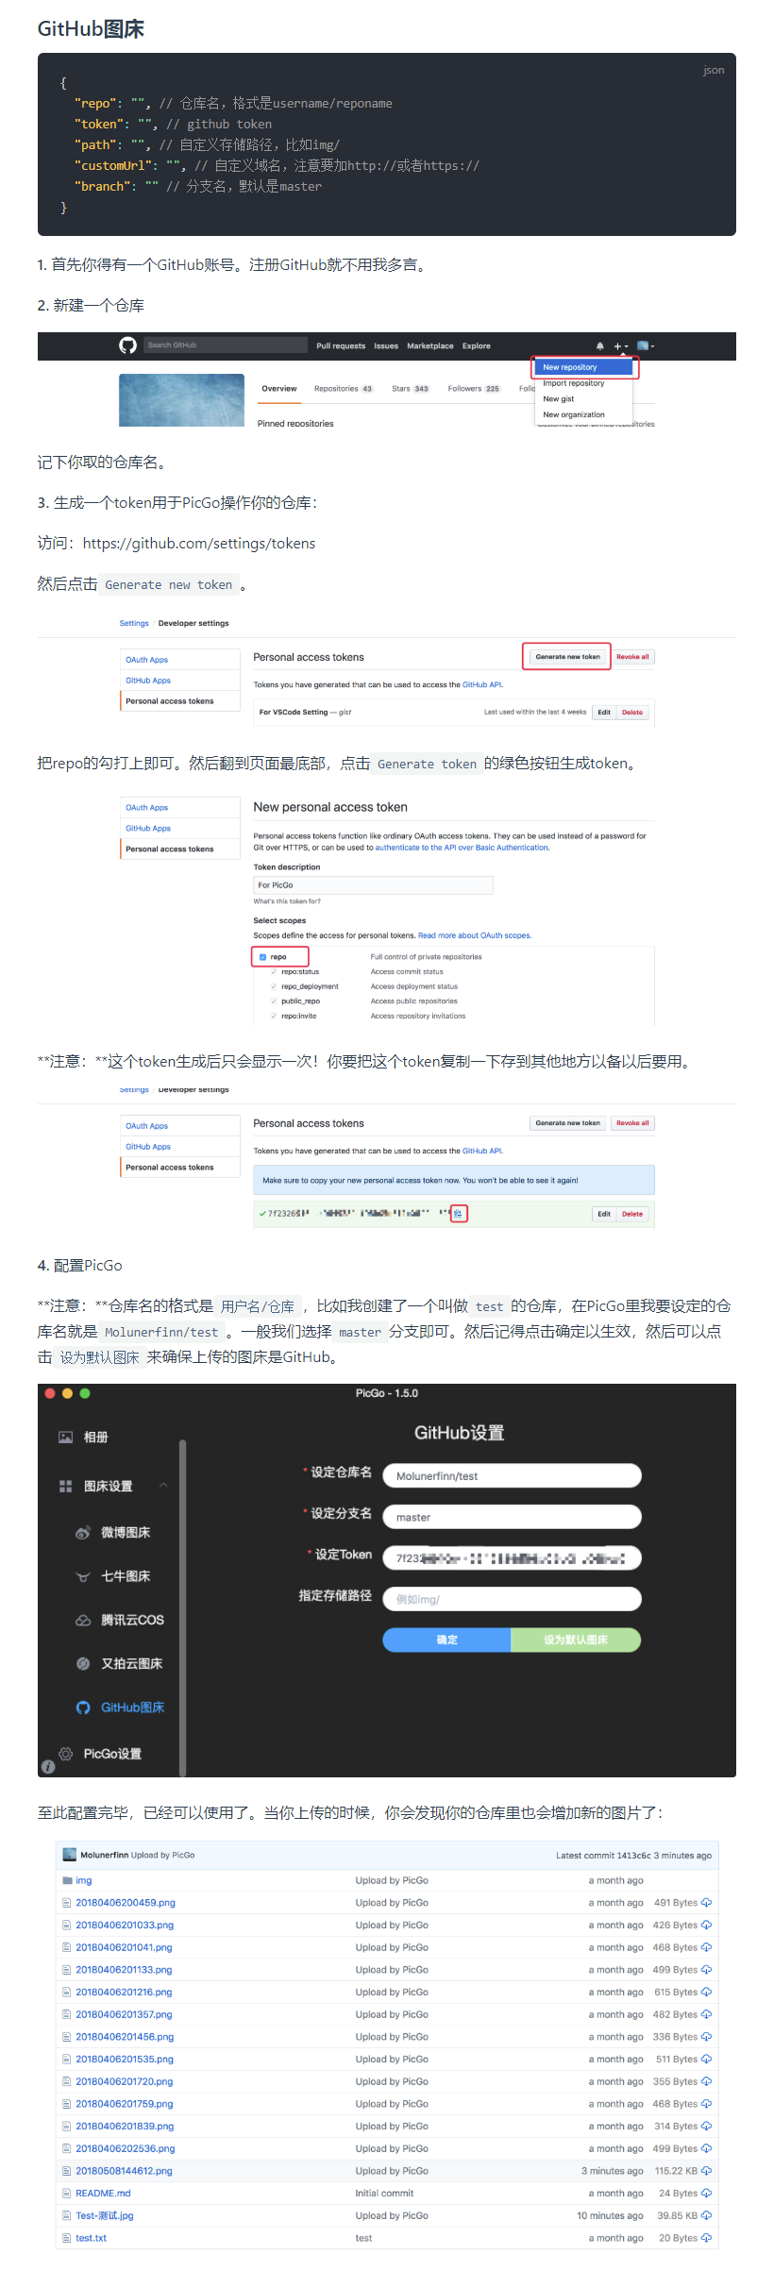This screenshot has height=2288, width=757.
Task: Switch to the Followers 225 tab
Action: coord(474,389)
